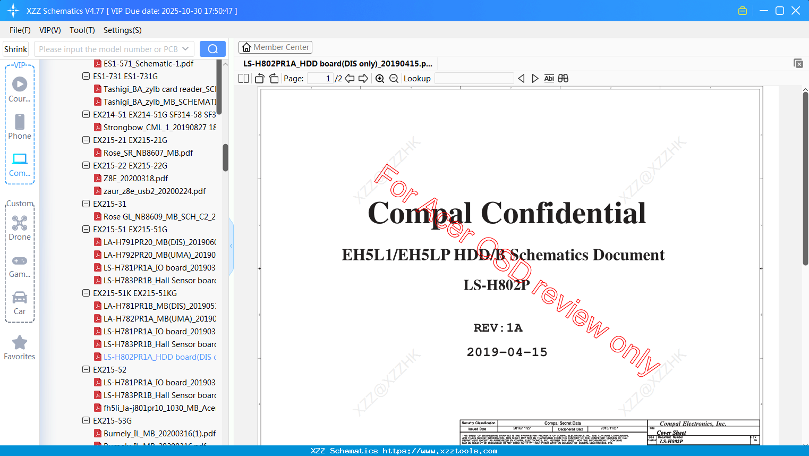The height and width of the screenshot is (456, 809).
Task: Open Z8E_20200318.pdf
Action: pyautogui.click(x=135, y=178)
